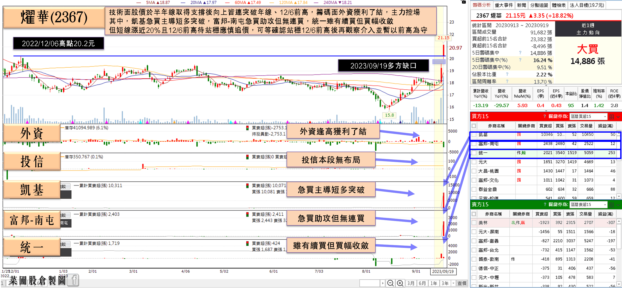Click the 元大 key-broker red icon
The height and width of the screenshot is (294, 622).
(x=519, y=162)
